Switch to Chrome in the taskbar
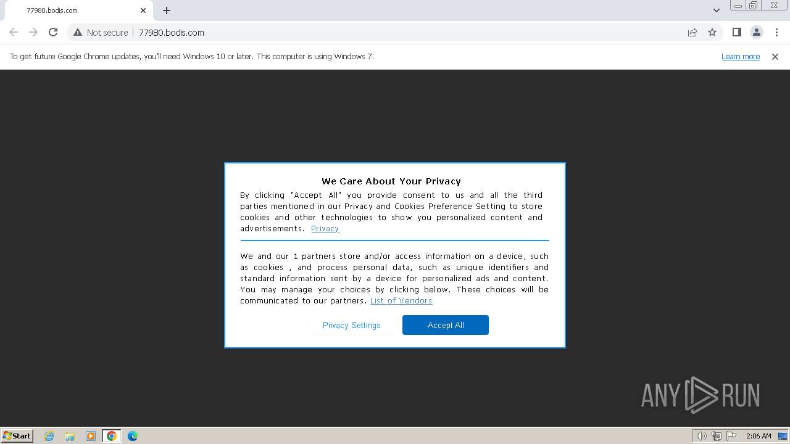 (111, 436)
